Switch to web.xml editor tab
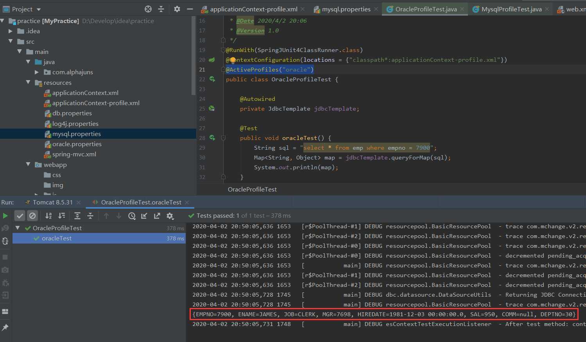Image resolution: width=586 pixels, height=342 pixels. pyautogui.click(x=572, y=9)
